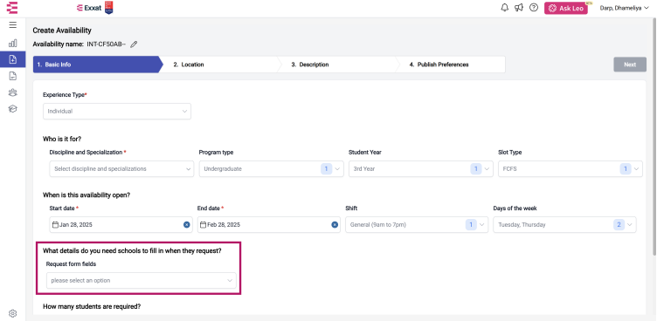
Task: Clear the End date value
Action: click(335, 225)
